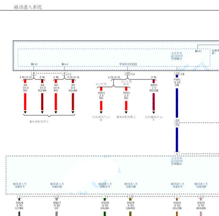
Task: Select connector pin box labeled A
Action: click(64, 73)
